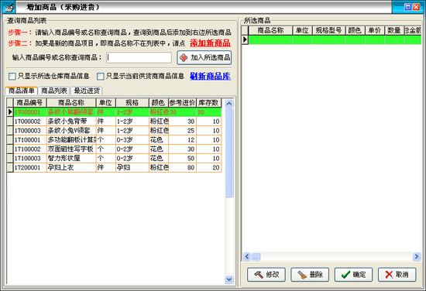Click the up arrow of product list scrollbar
This screenshot has width=426, height=291.
click(229, 104)
